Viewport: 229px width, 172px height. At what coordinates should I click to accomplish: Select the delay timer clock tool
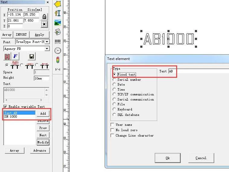(58, 51)
